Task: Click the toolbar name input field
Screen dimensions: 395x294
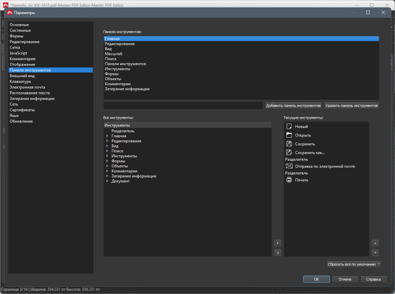Action: [183, 106]
